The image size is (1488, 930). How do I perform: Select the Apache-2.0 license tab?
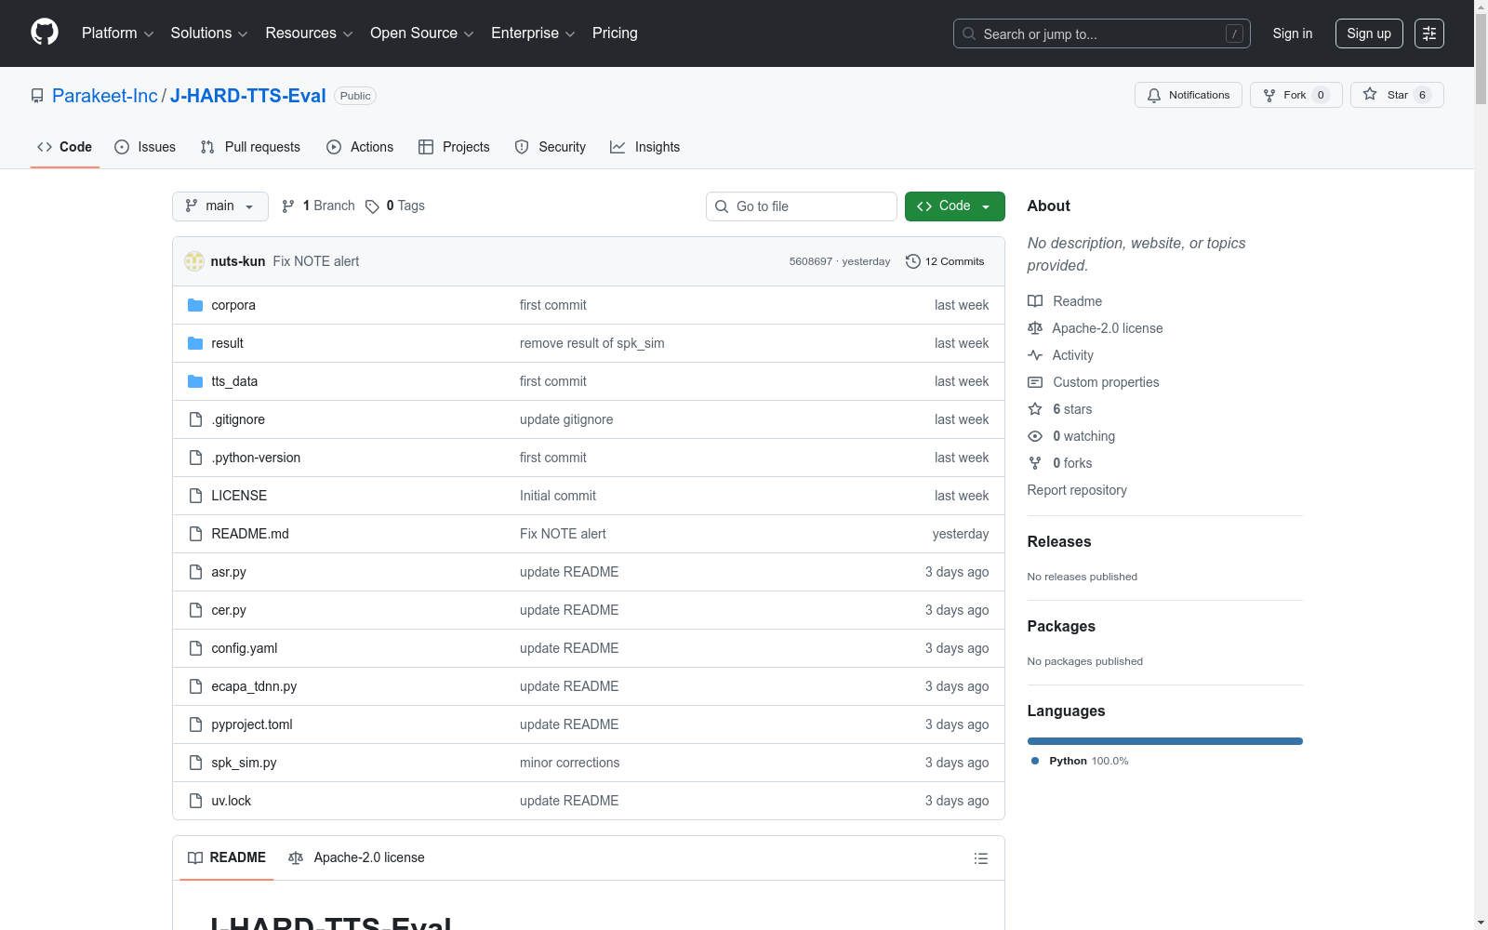[357, 857]
